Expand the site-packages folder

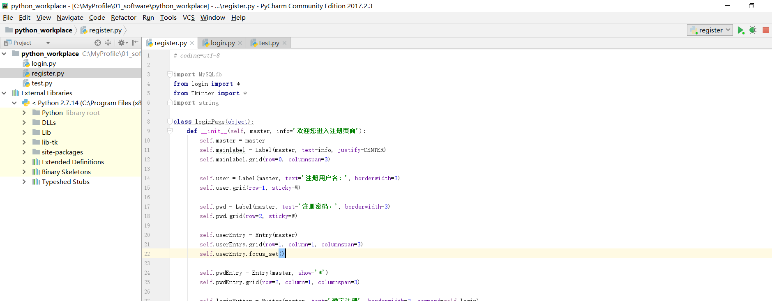point(24,152)
